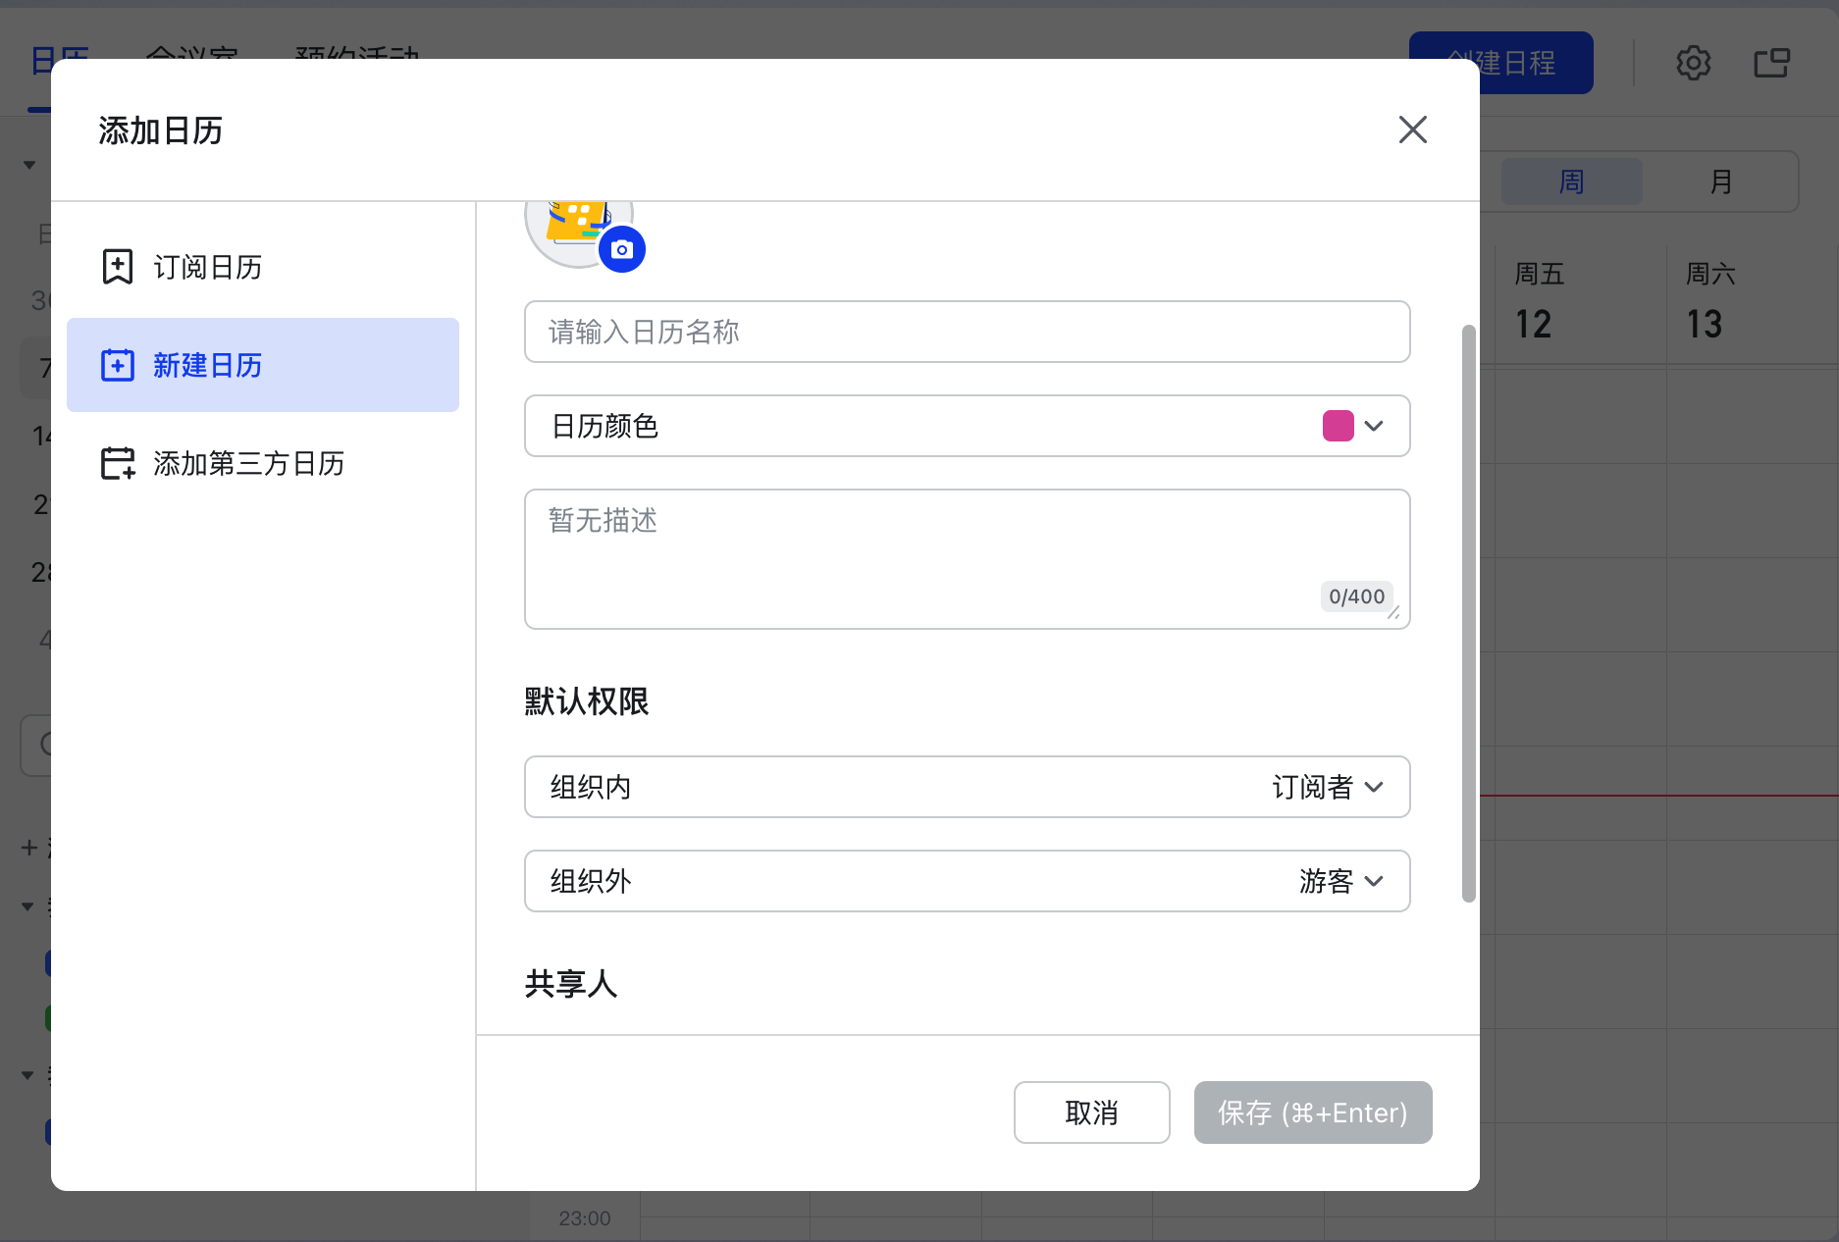Click the 共享人 heading
The width and height of the screenshot is (1839, 1242).
pyautogui.click(x=571, y=984)
